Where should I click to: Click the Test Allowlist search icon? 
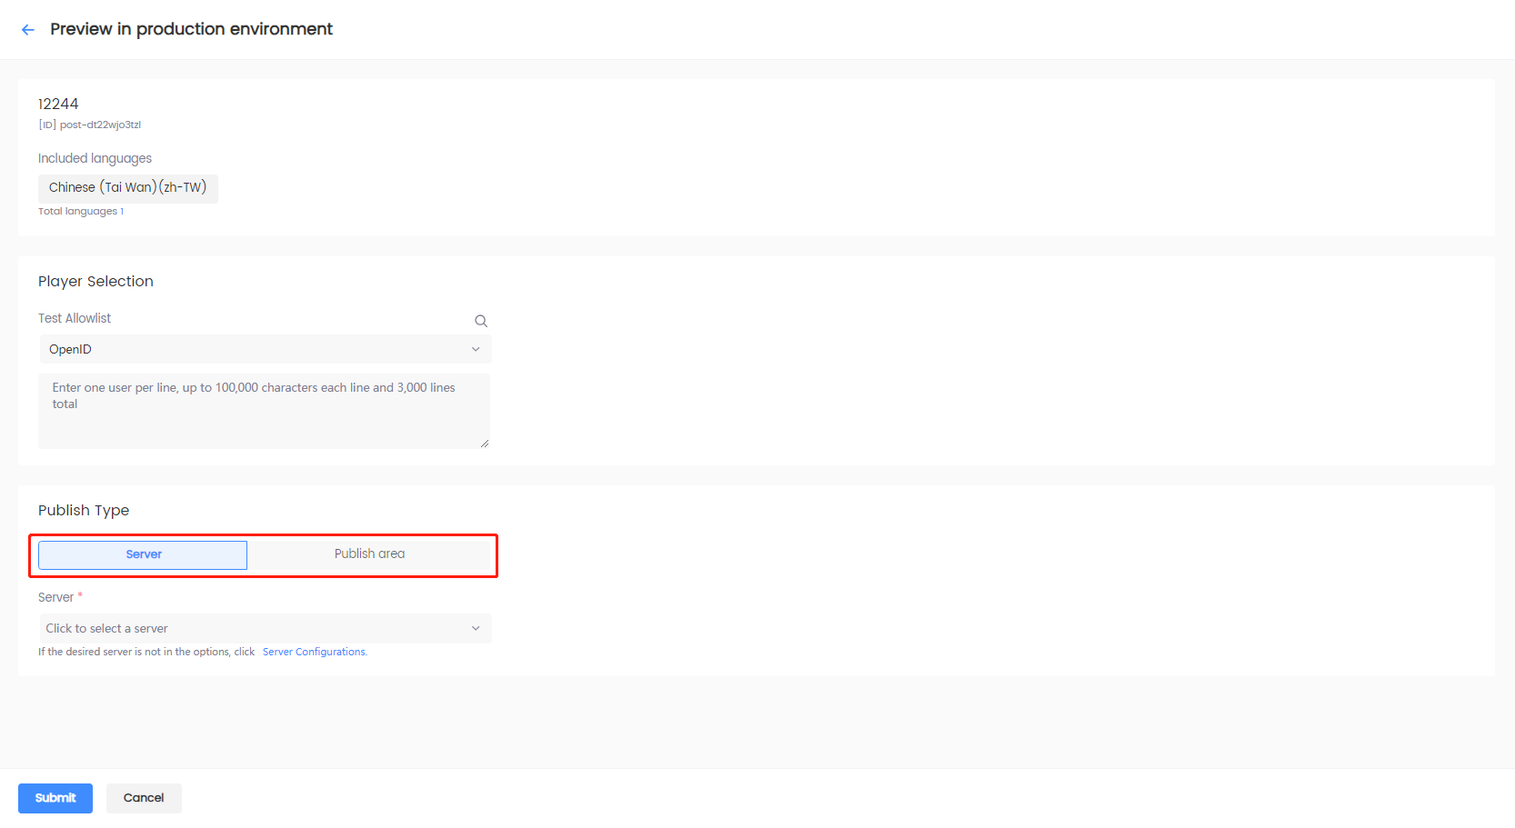(481, 321)
